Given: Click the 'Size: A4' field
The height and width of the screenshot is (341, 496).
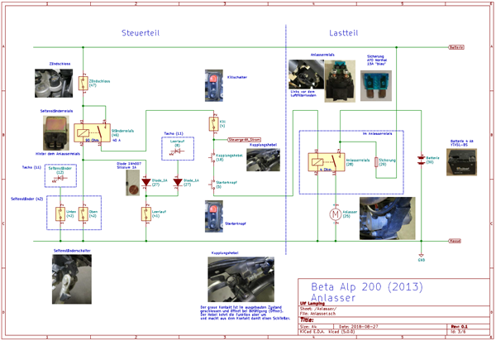Looking at the screenshot, I should (x=308, y=326).
